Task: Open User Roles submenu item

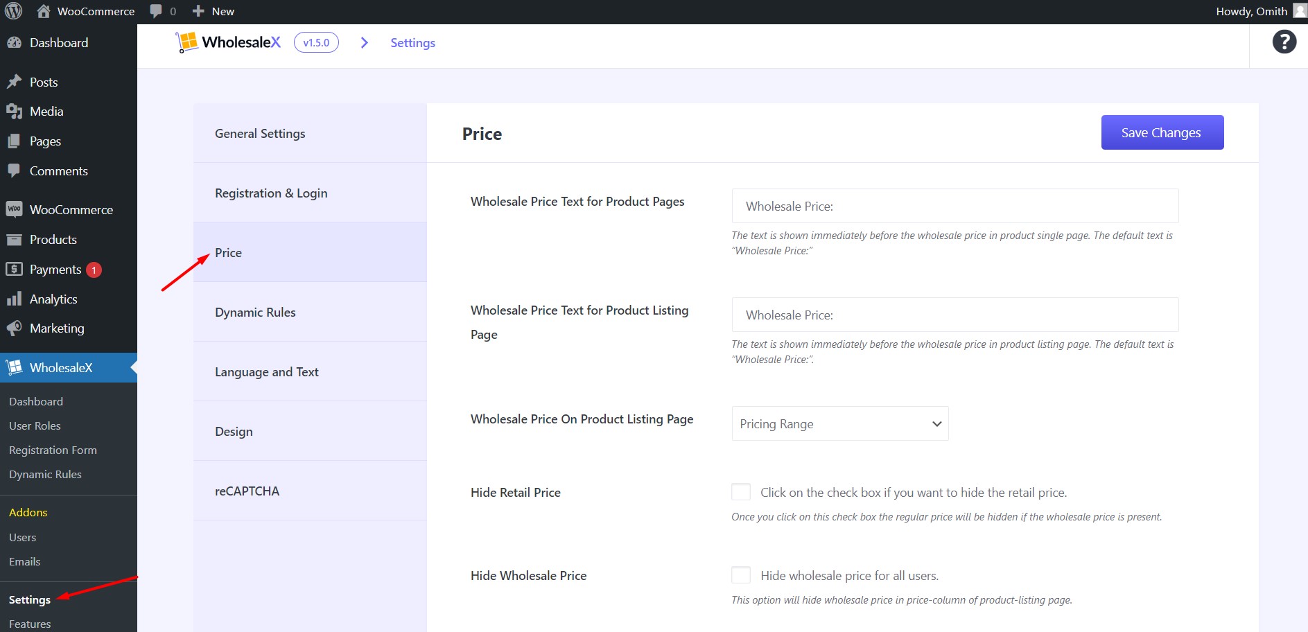Action: tap(35, 425)
